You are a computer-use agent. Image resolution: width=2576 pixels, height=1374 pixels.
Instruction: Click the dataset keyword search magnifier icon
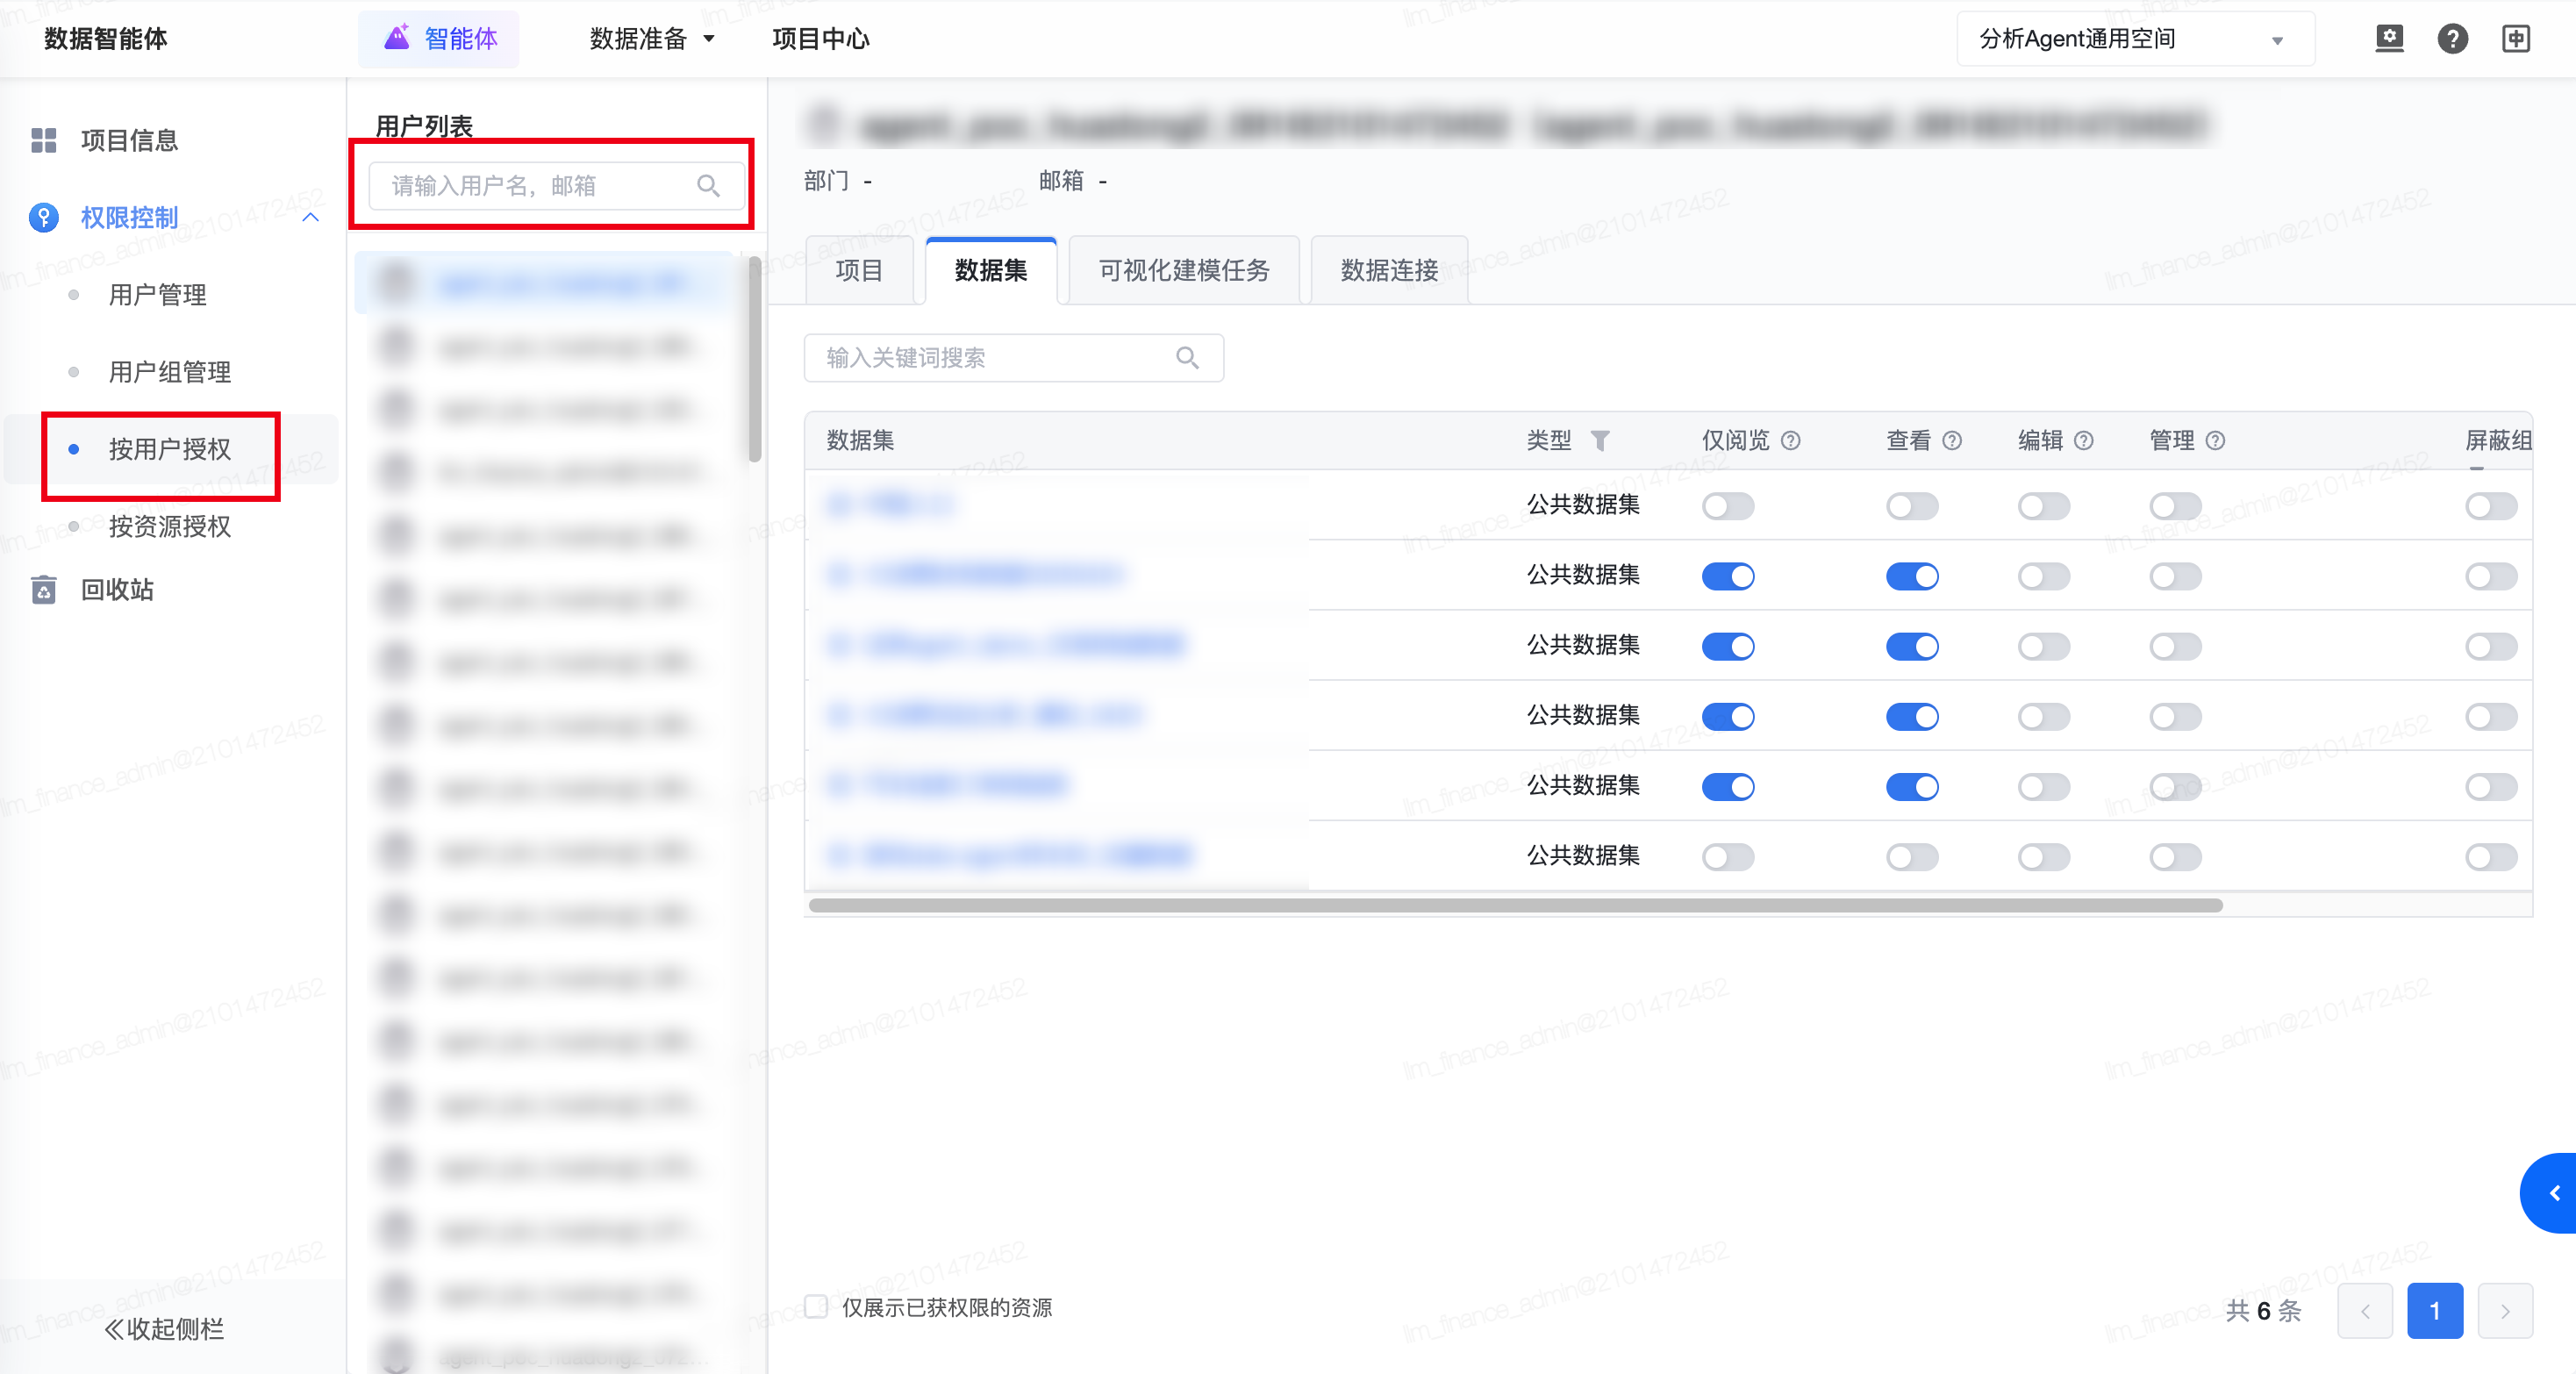point(1187,358)
